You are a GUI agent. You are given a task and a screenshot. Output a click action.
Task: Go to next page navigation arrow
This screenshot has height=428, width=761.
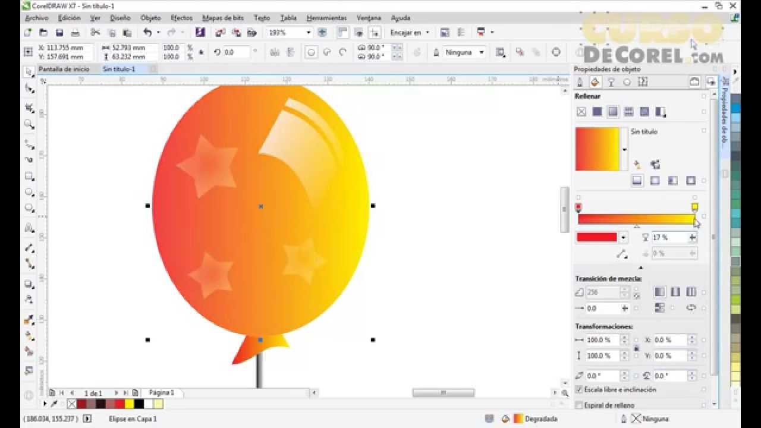pos(116,393)
